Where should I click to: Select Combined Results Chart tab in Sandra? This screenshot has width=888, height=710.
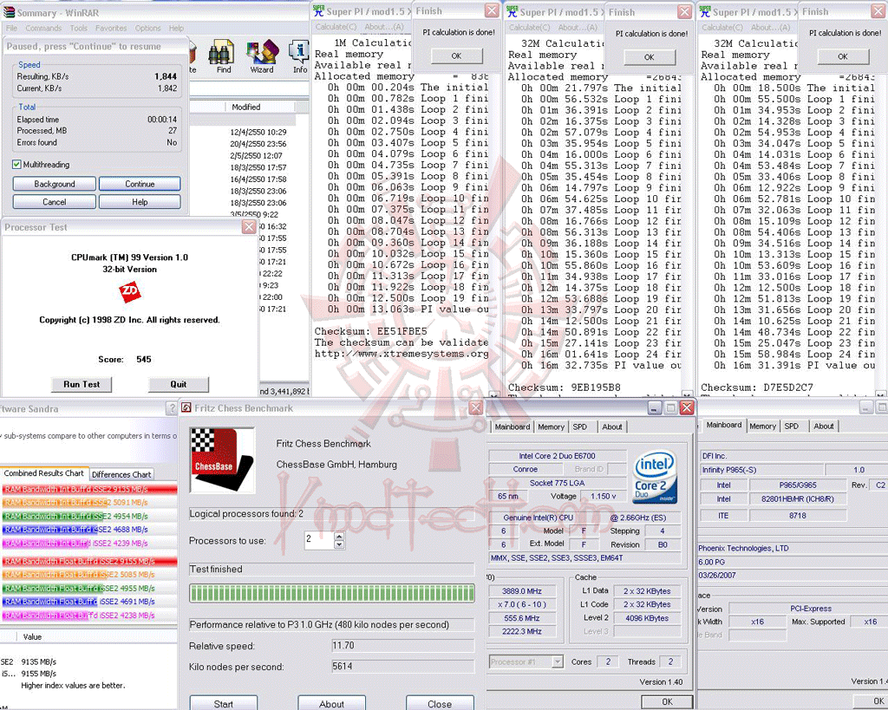click(44, 473)
